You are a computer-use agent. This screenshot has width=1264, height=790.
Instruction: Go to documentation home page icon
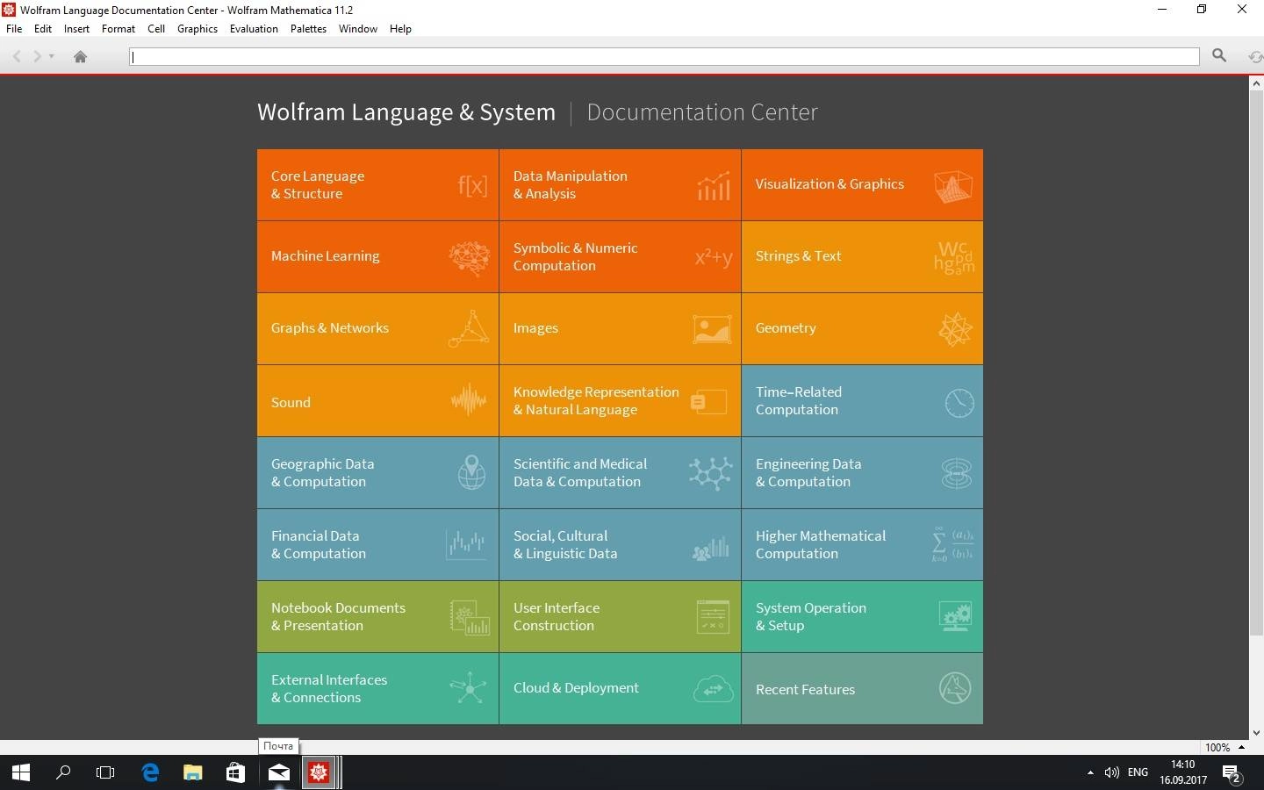[x=80, y=56]
